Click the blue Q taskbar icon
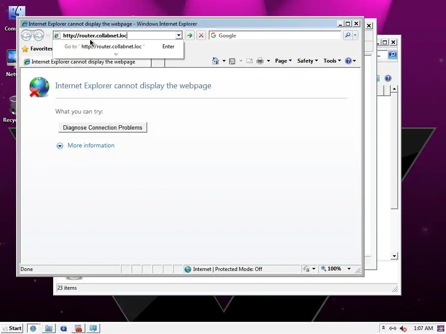 click(64, 329)
